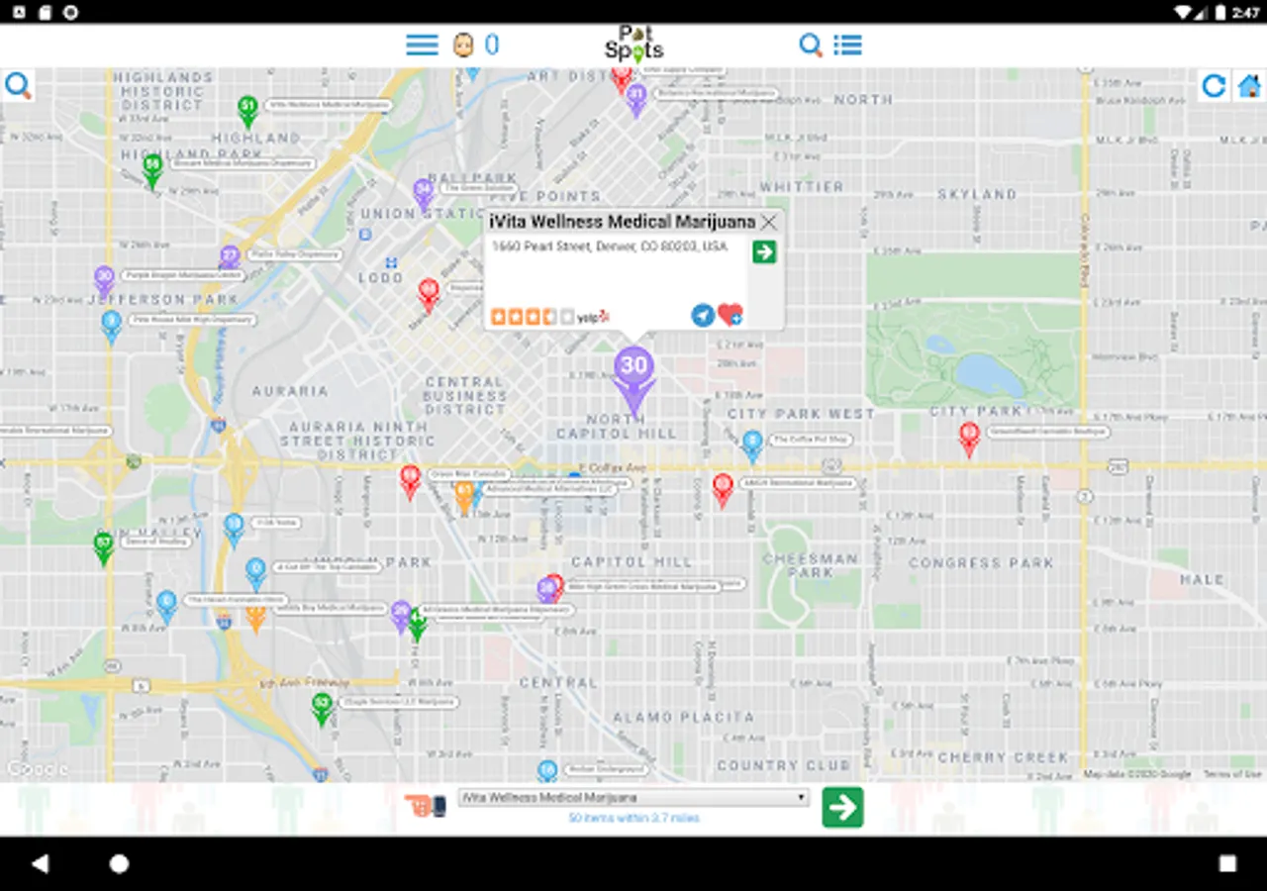Image resolution: width=1267 pixels, height=891 pixels.
Task: Tap blue pin for Native Underground
Action: [x=547, y=769]
